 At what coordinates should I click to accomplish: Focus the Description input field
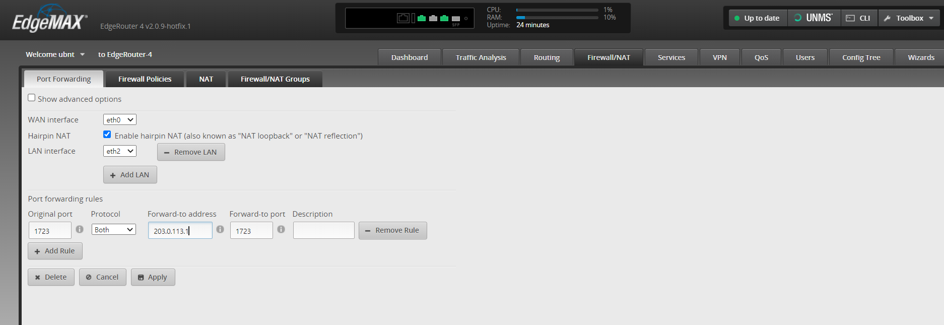coord(323,230)
